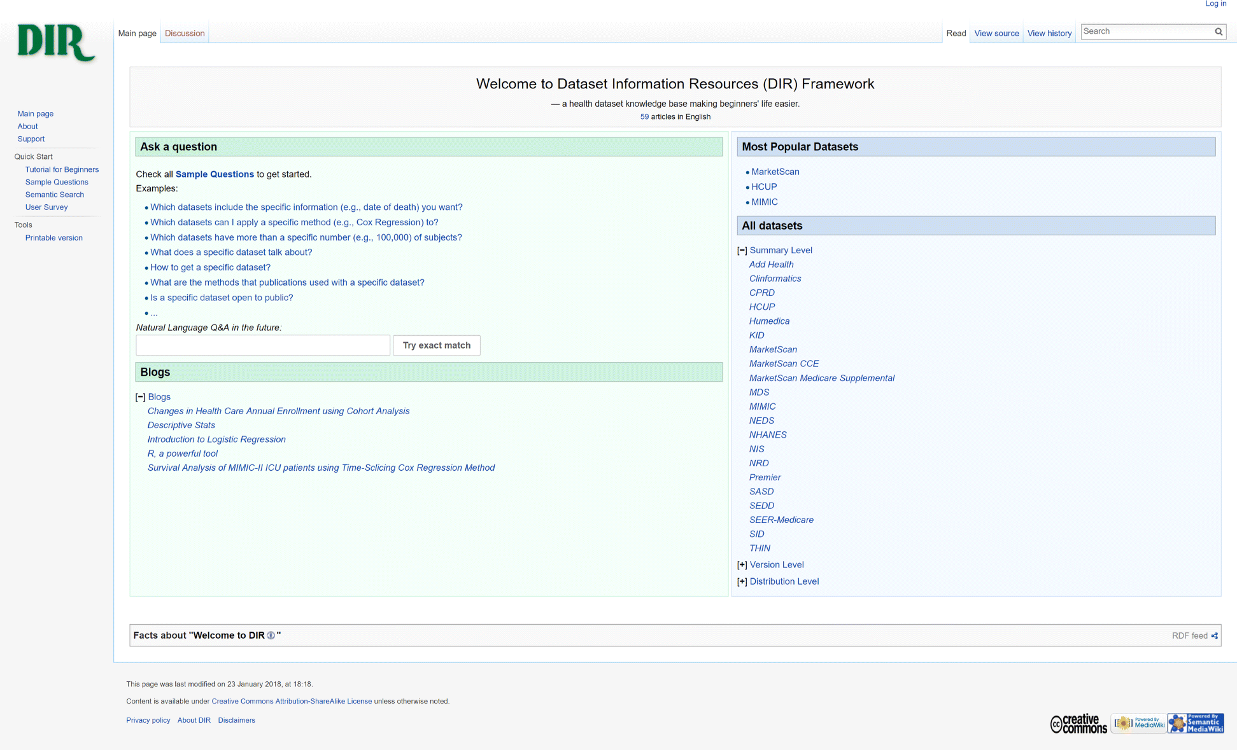This screenshot has width=1237, height=750.
Task: Open the Privacy policy link
Action: click(148, 721)
